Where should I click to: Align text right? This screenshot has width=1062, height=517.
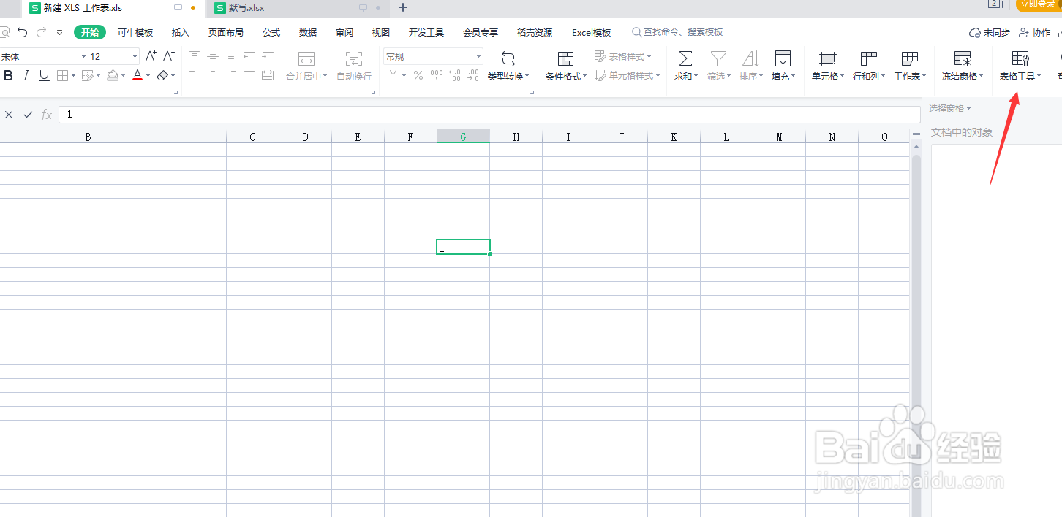click(x=231, y=75)
